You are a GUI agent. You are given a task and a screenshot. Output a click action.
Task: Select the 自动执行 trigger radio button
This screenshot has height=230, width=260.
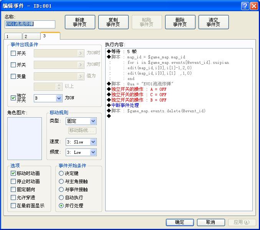pos(61,198)
